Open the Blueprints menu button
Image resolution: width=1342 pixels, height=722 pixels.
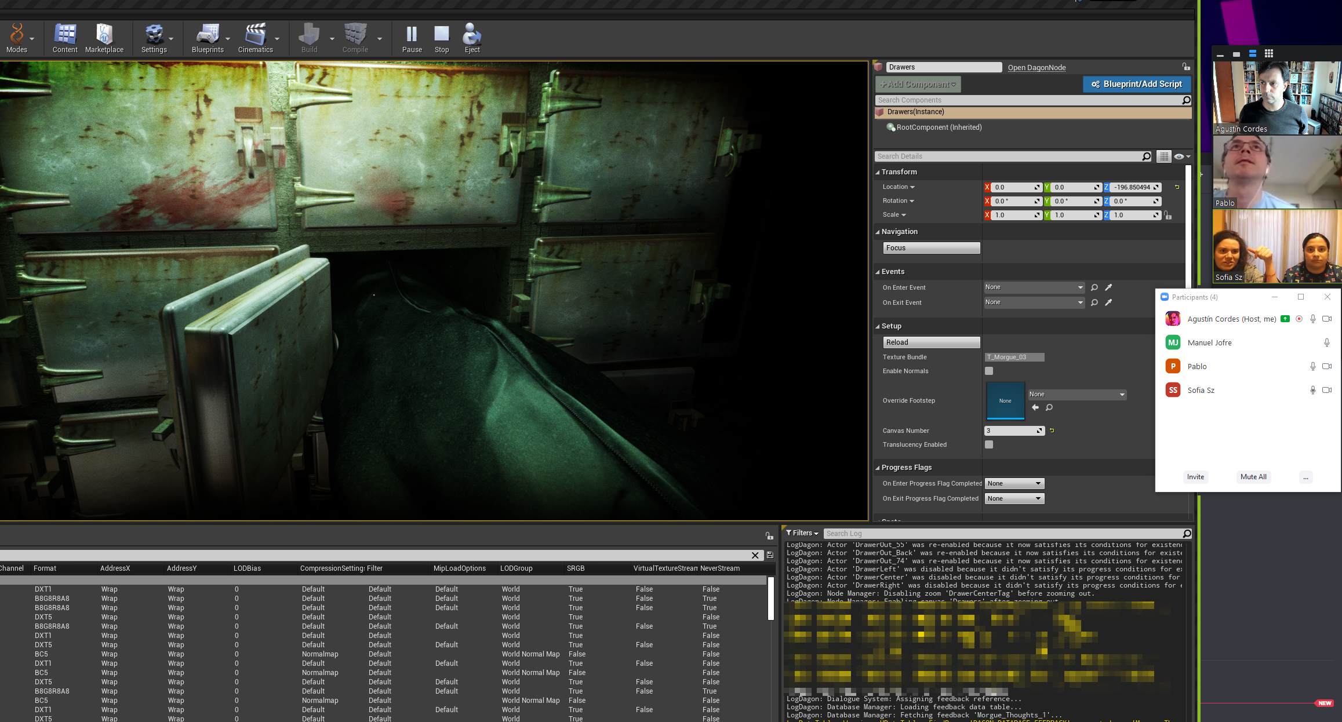pyautogui.click(x=208, y=38)
